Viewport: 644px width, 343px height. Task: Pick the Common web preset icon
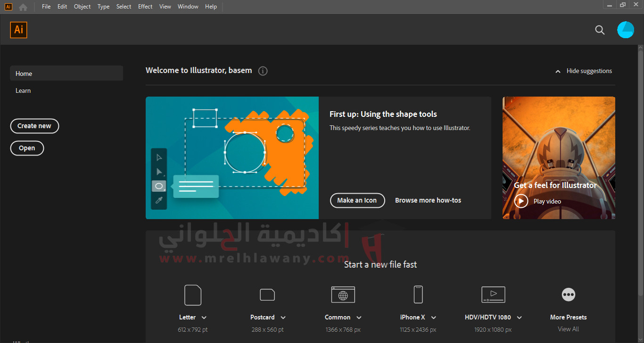343,295
